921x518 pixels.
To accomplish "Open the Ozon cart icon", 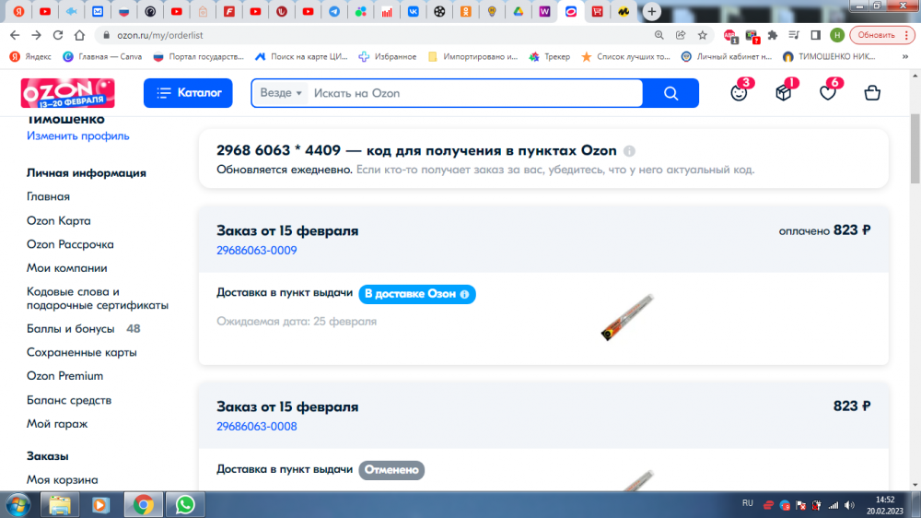I will click(x=872, y=93).
